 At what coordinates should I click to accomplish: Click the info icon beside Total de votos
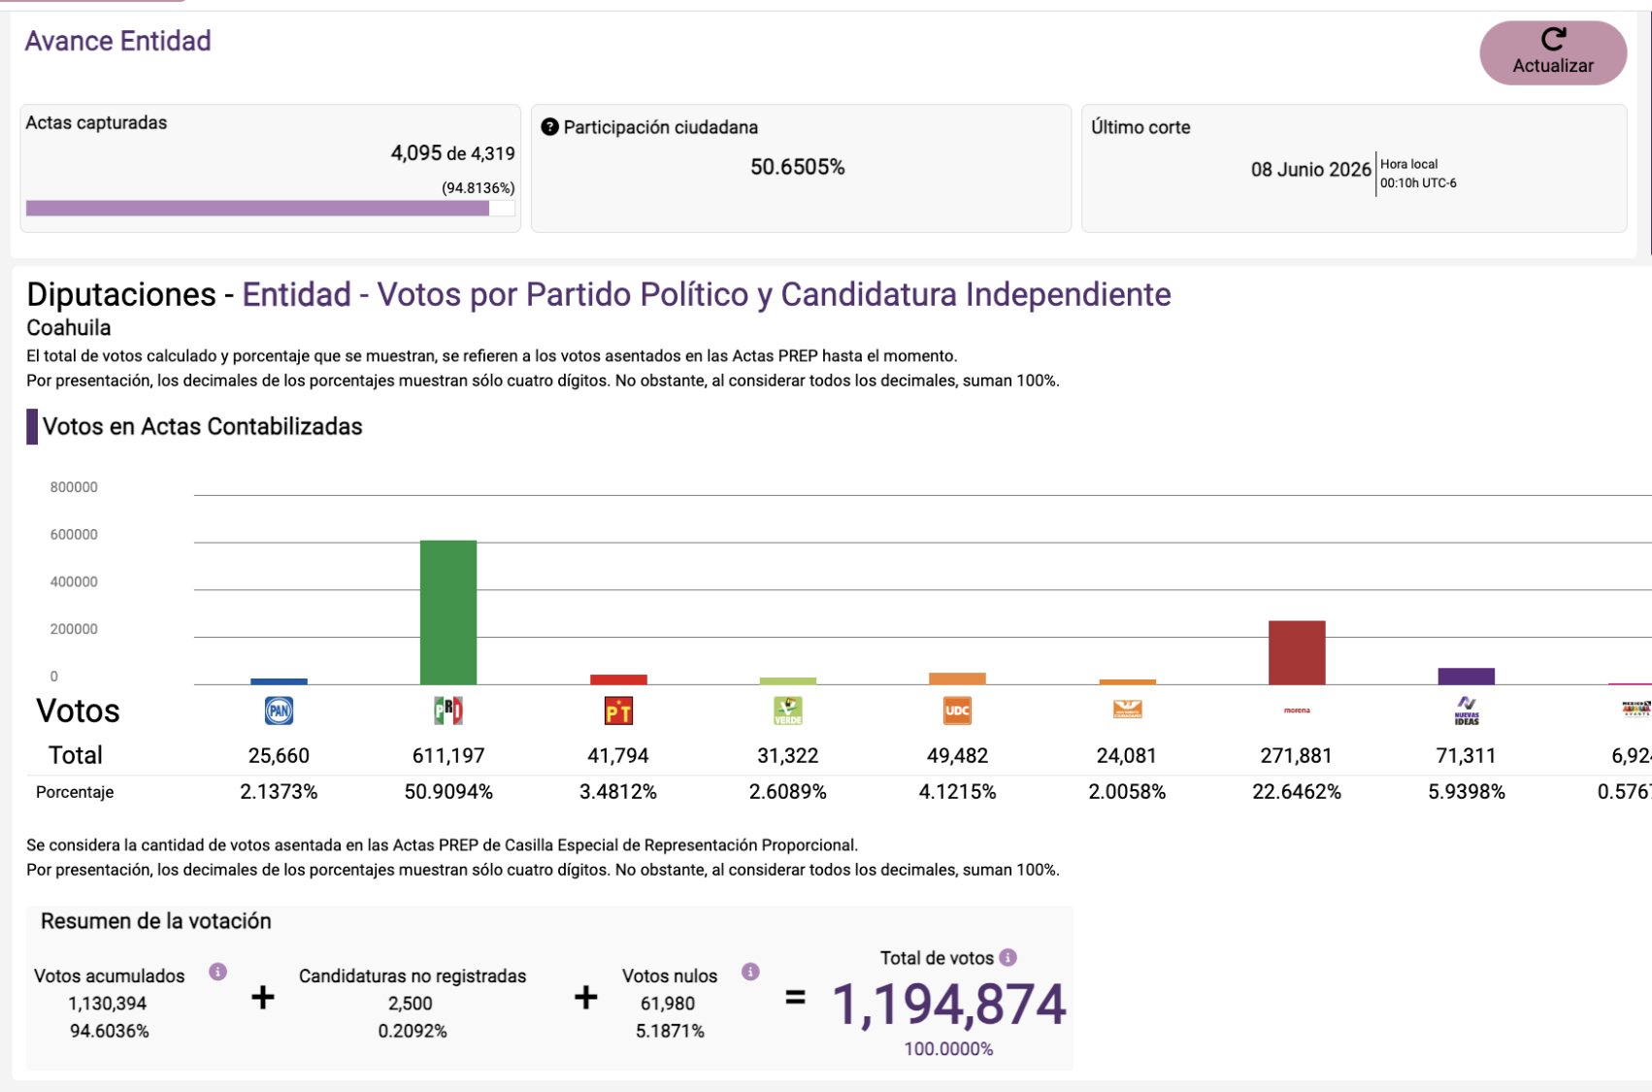[x=1008, y=958]
